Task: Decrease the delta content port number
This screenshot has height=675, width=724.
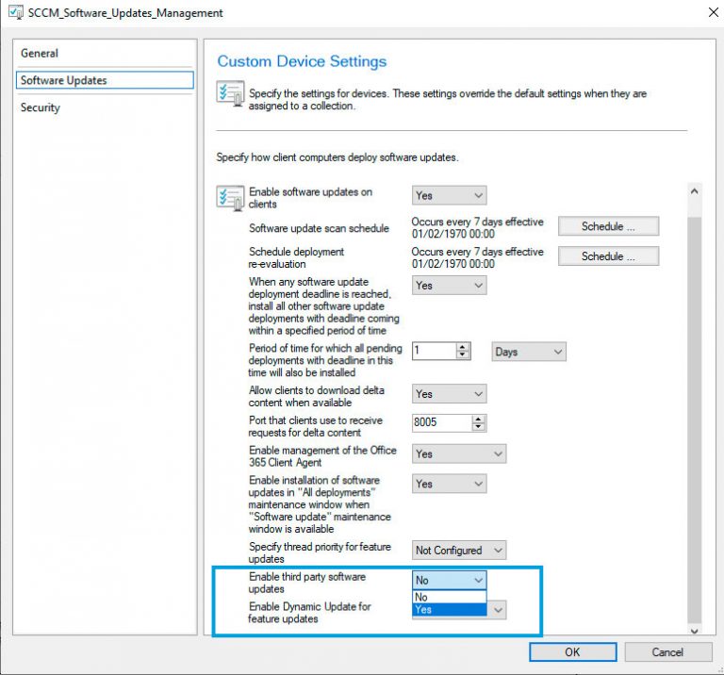Action: 478,427
